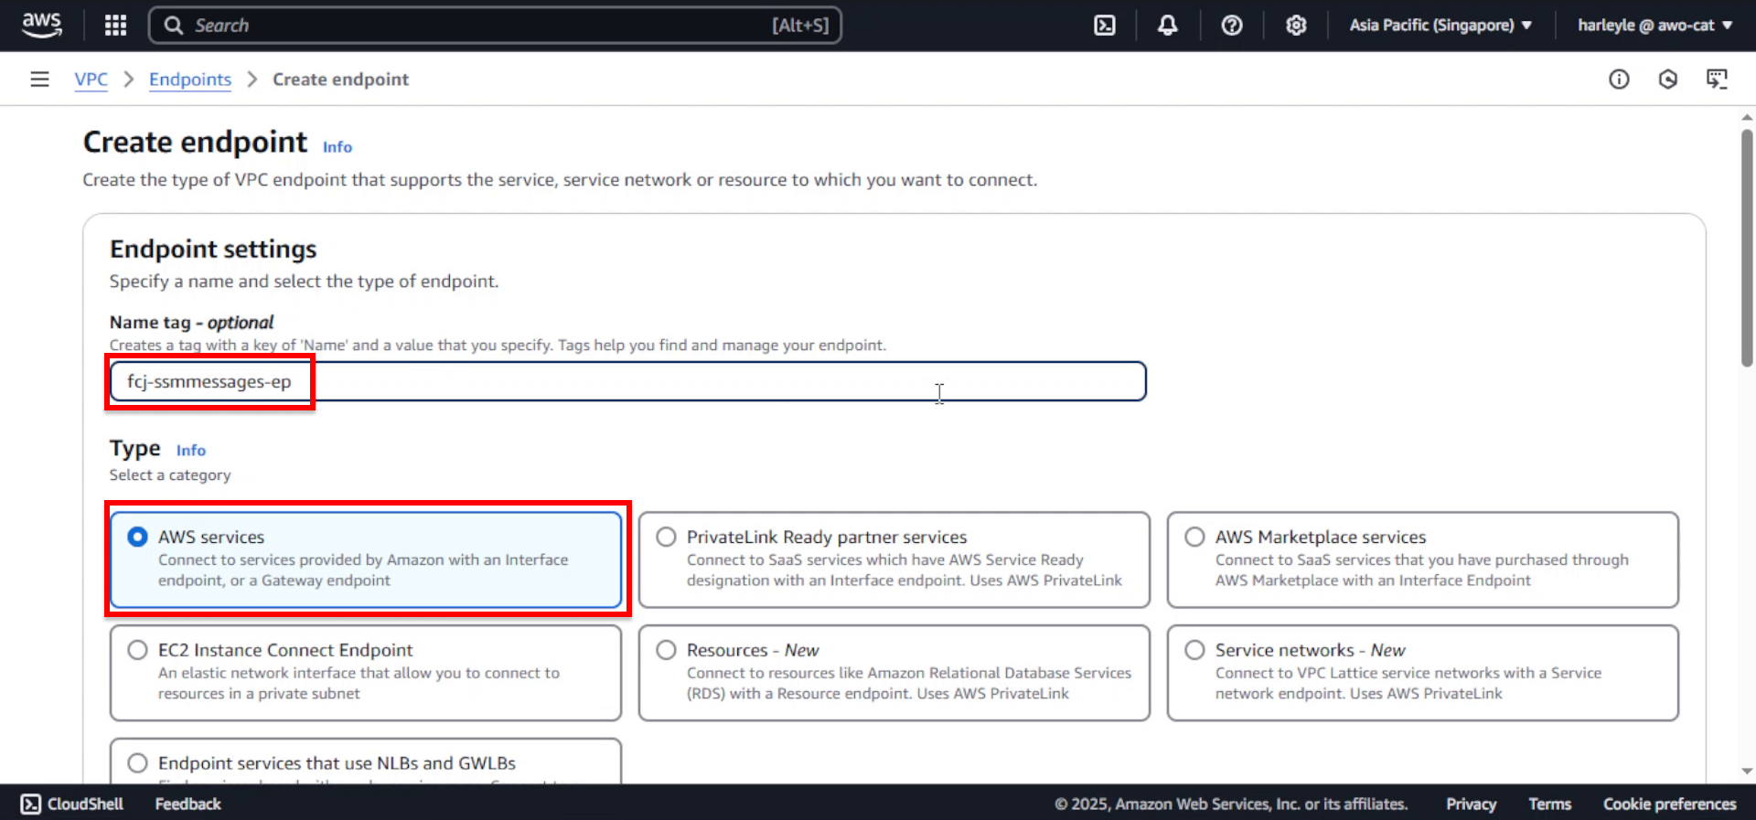The width and height of the screenshot is (1756, 820).
Task: Open the notifications bell
Action: click(x=1167, y=26)
